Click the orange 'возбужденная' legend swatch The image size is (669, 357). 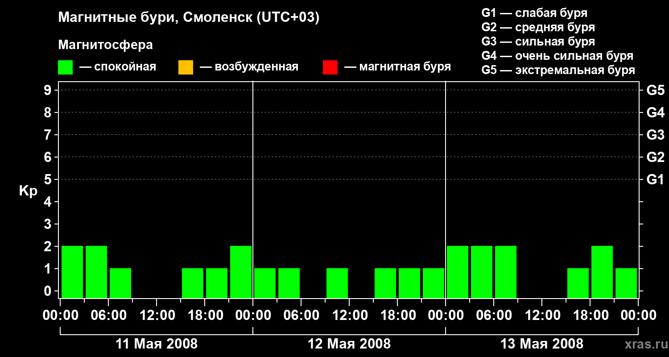pyautogui.click(x=186, y=67)
